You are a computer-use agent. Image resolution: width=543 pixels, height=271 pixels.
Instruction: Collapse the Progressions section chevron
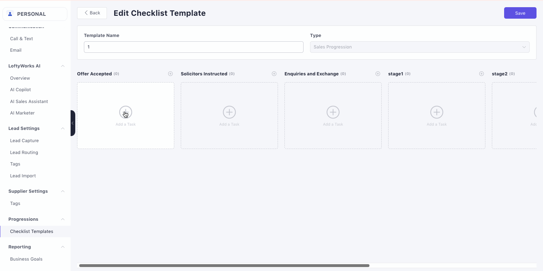[63, 219]
